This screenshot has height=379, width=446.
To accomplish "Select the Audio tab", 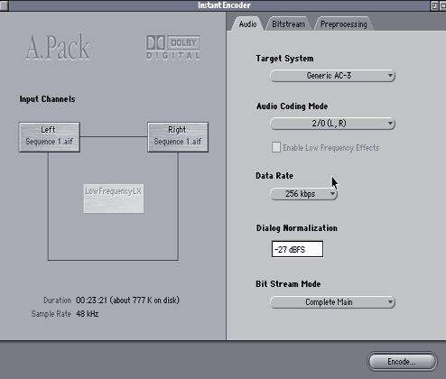I will point(247,24).
